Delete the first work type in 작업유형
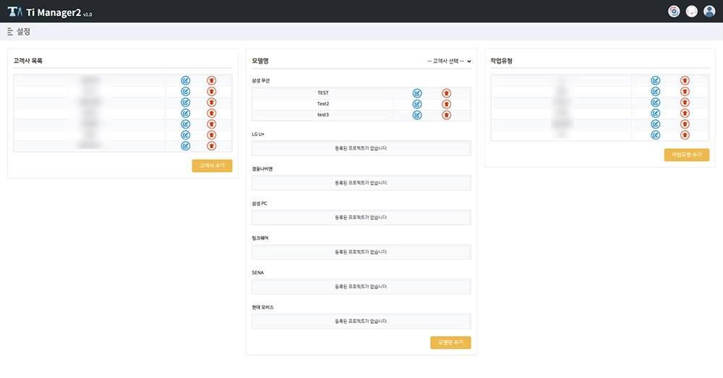Viewport: 723px width, 378px height. click(685, 81)
